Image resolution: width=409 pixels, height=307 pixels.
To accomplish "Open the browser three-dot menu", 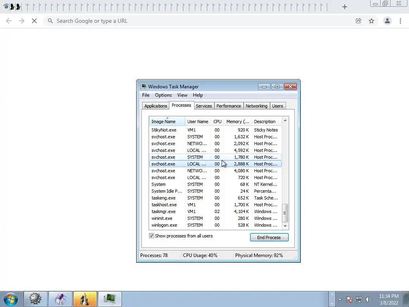I will 400,21.
